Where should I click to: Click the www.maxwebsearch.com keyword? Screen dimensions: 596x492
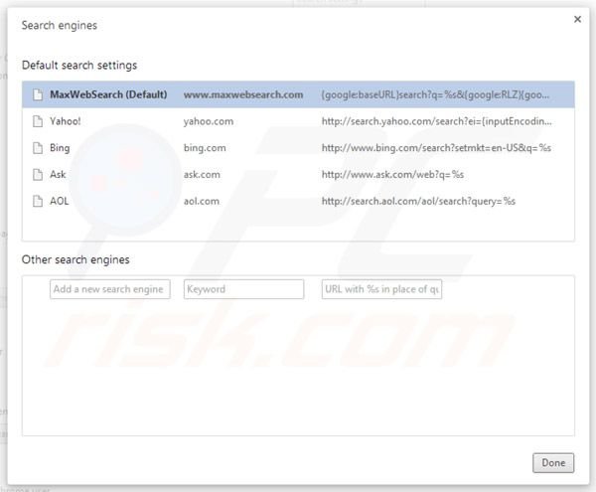pos(243,94)
